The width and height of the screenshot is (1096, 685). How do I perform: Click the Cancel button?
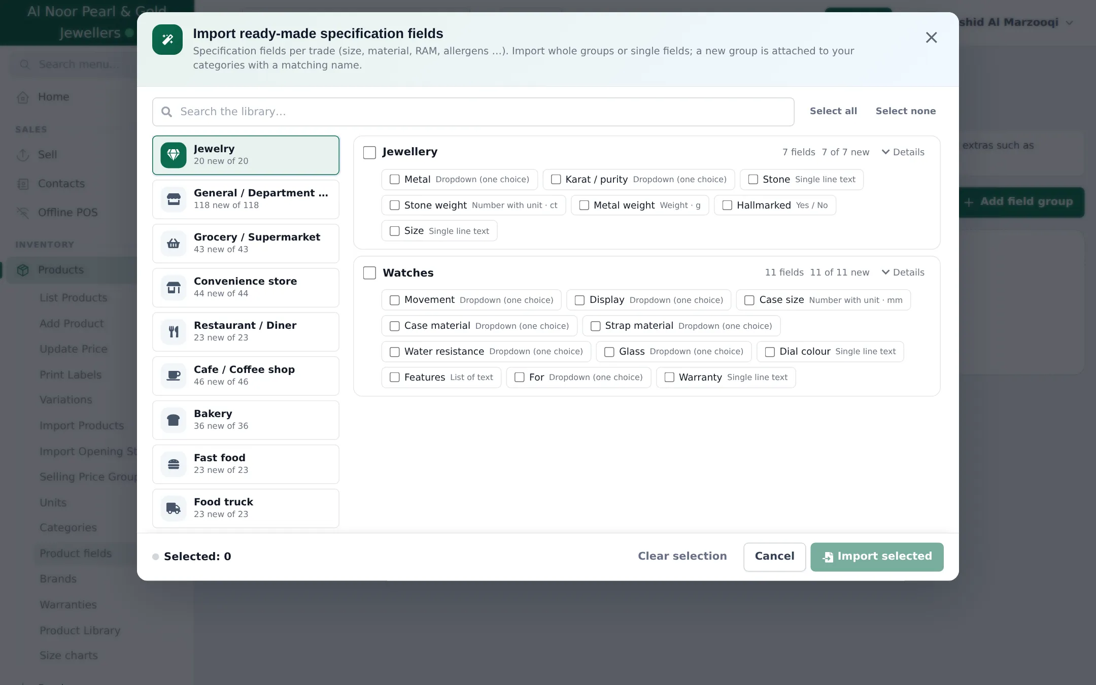click(774, 557)
